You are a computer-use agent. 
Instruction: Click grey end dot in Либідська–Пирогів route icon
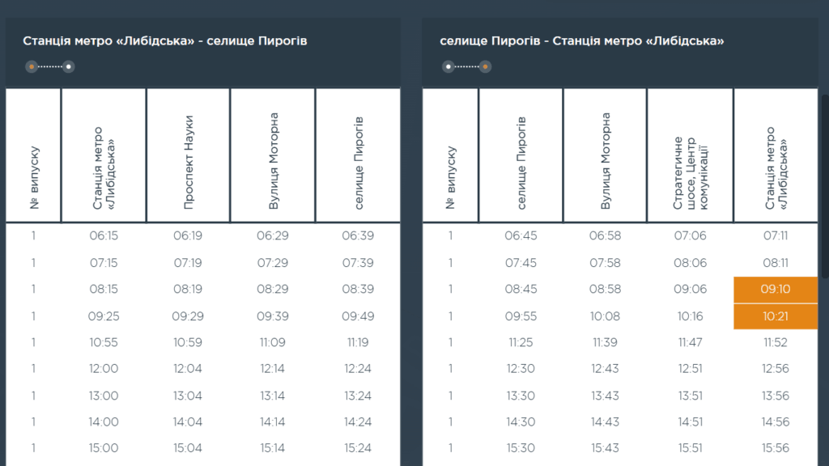[69, 66]
